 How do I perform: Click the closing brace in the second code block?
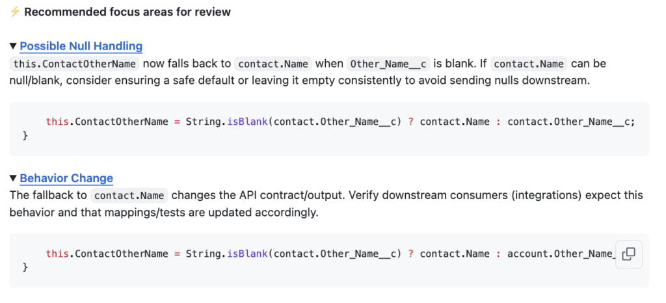(25, 267)
